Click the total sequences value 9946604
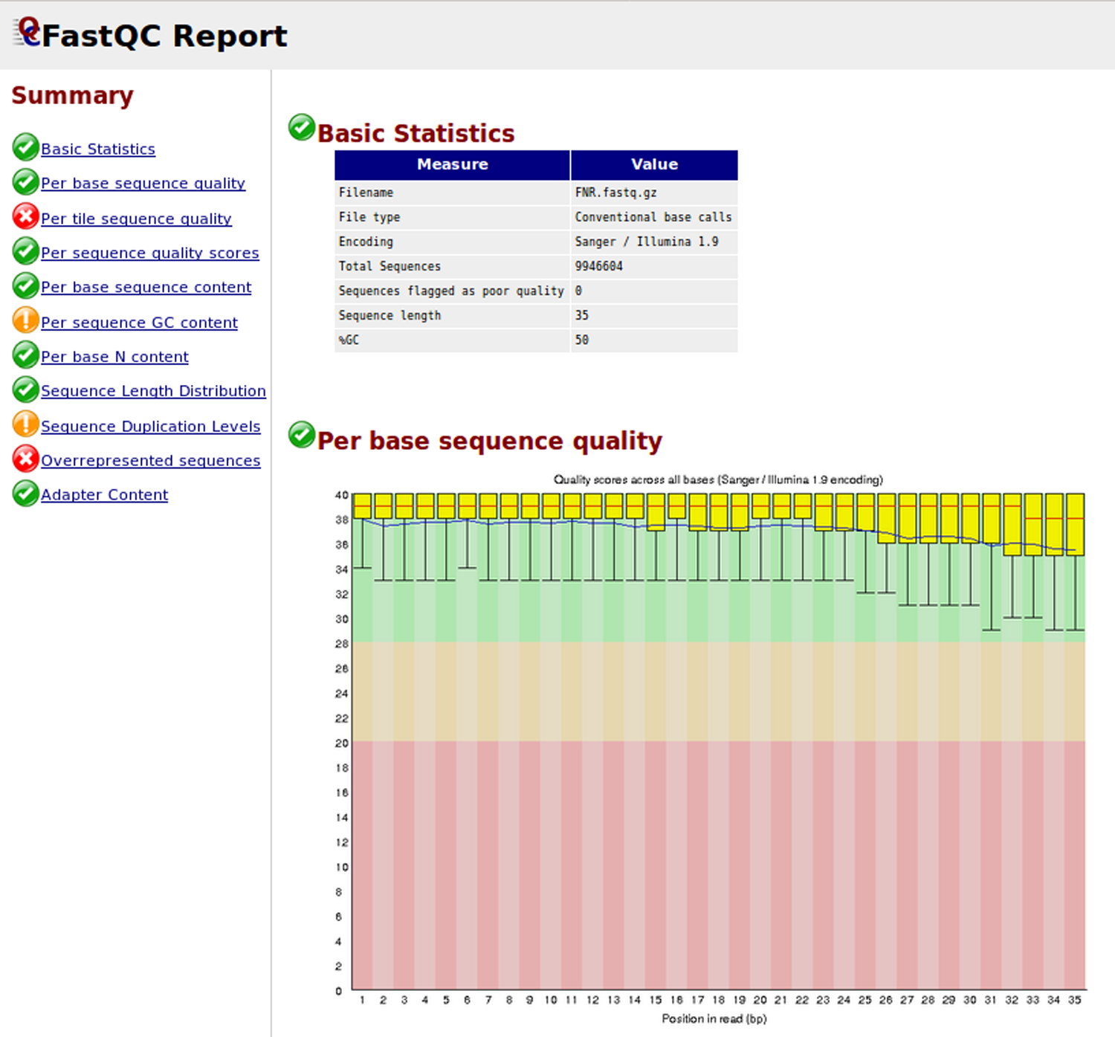 598,266
